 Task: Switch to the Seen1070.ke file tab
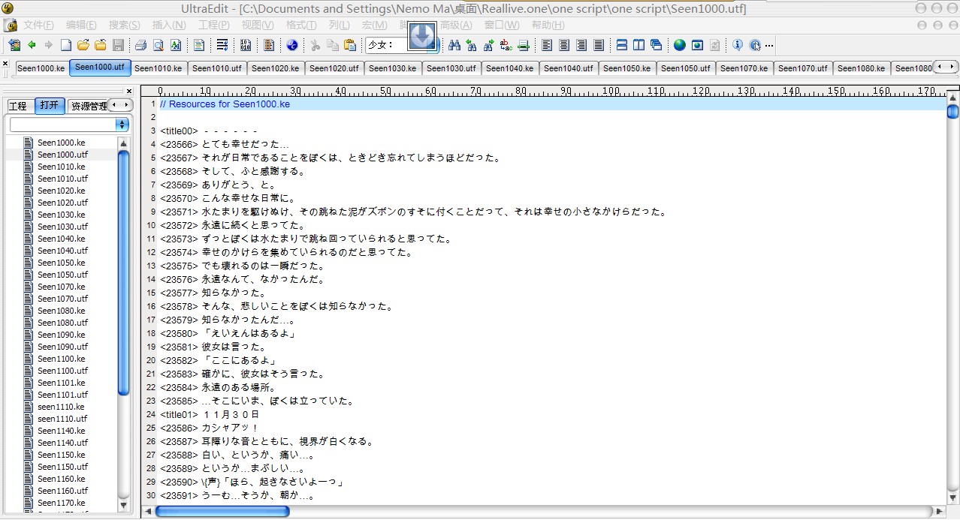744,68
